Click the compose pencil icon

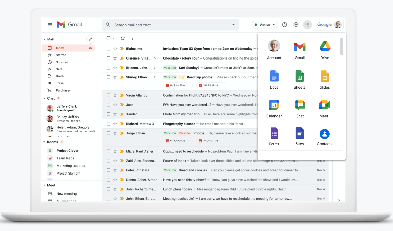point(90,39)
